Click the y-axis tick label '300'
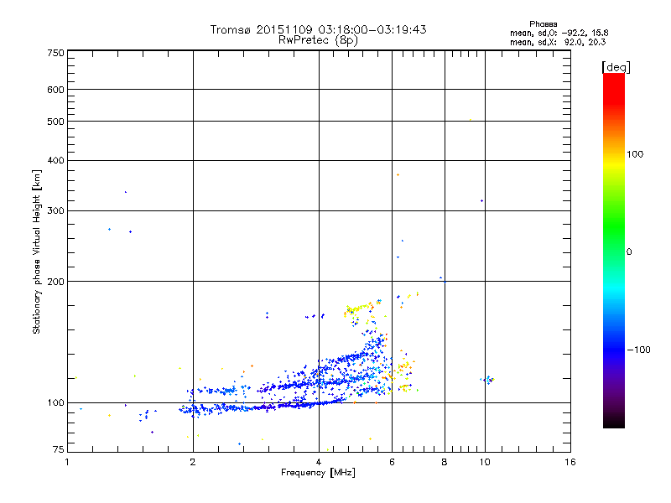Image resolution: width=671 pixels, height=503 pixels. click(55, 211)
